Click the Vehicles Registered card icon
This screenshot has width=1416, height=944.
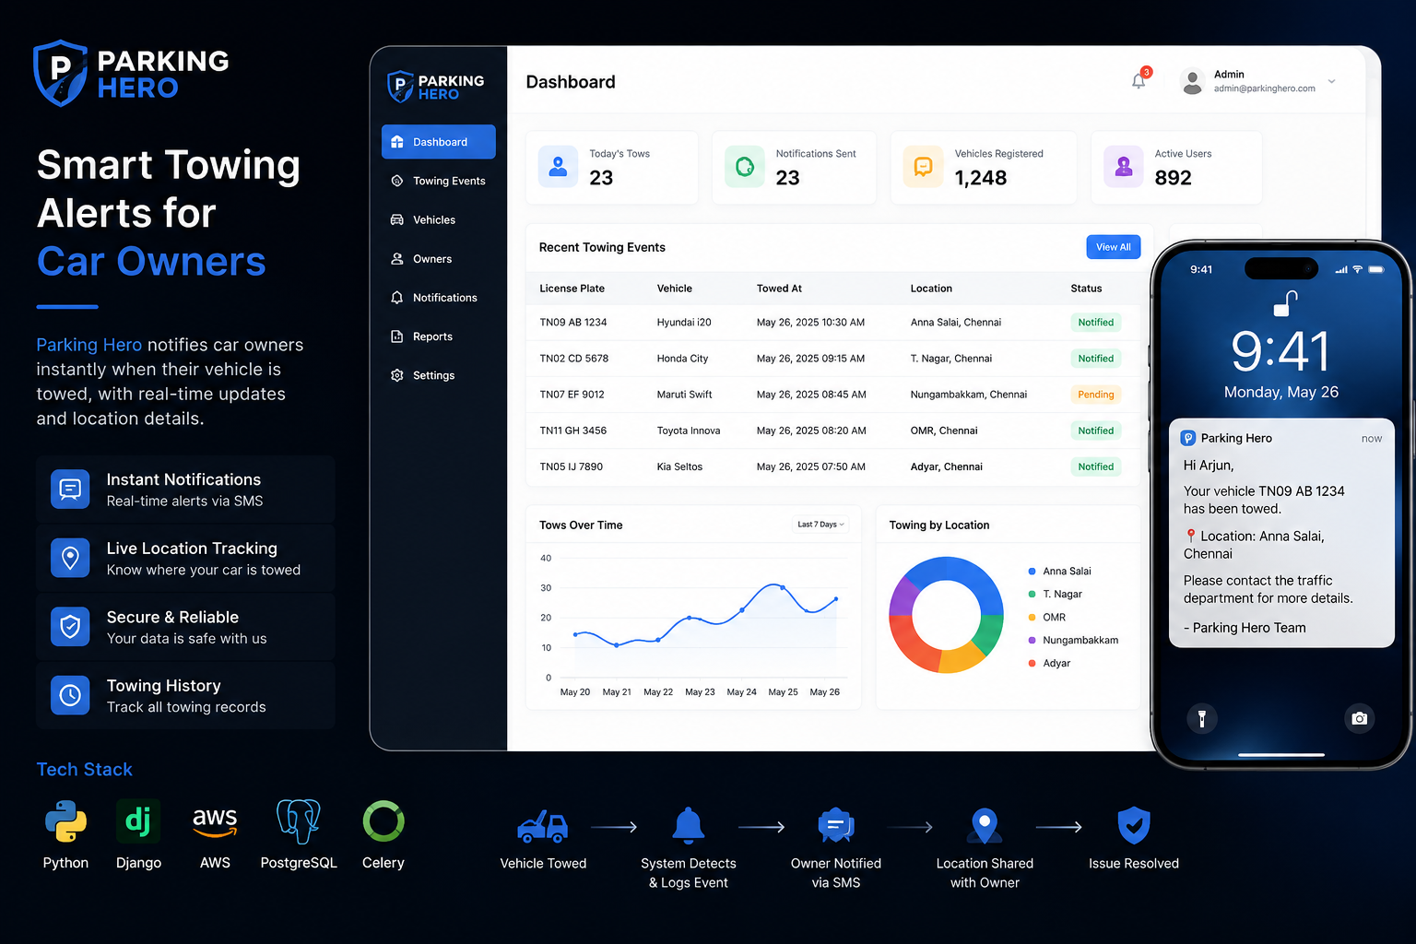tap(923, 167)
